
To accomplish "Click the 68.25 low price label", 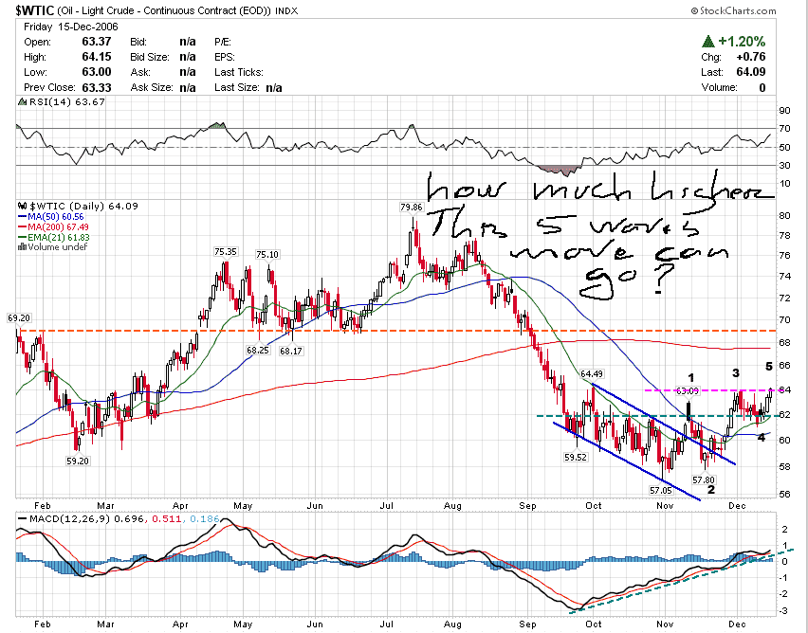I will tap(257, 351).
